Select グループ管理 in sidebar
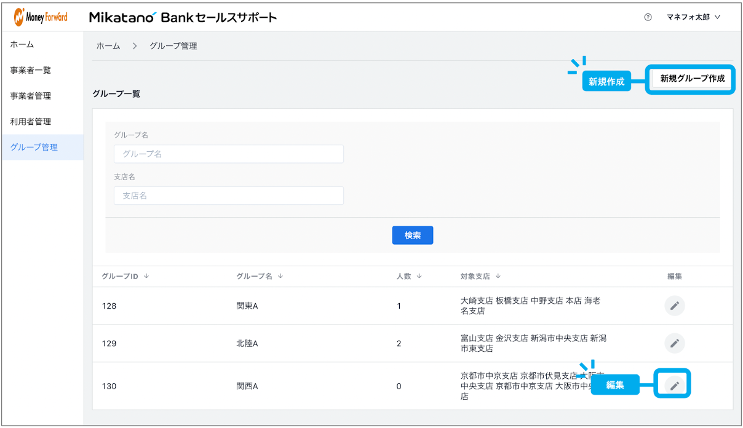743x428 pixels. click(42, 148)
